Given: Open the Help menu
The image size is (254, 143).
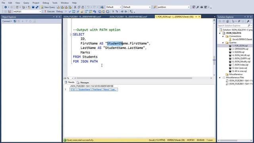Looking at the screenshot, I should (x=74, y=3).
